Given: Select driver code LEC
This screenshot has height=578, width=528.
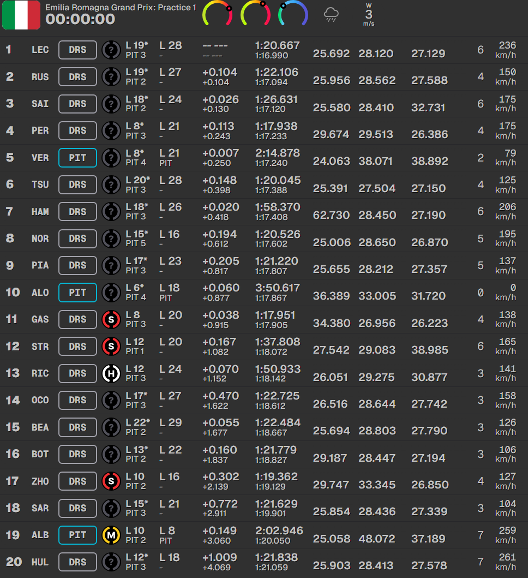Looking at the screenshot, I should tap(40, 50).
